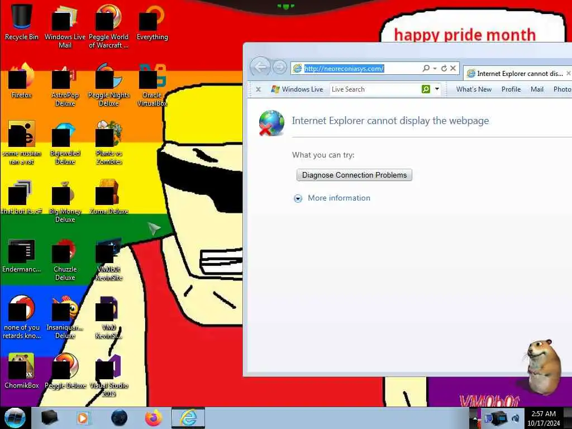572x429 pixels.
Task: Select the Plants vs Zombies desktop icon
Action: click(109, 142)
